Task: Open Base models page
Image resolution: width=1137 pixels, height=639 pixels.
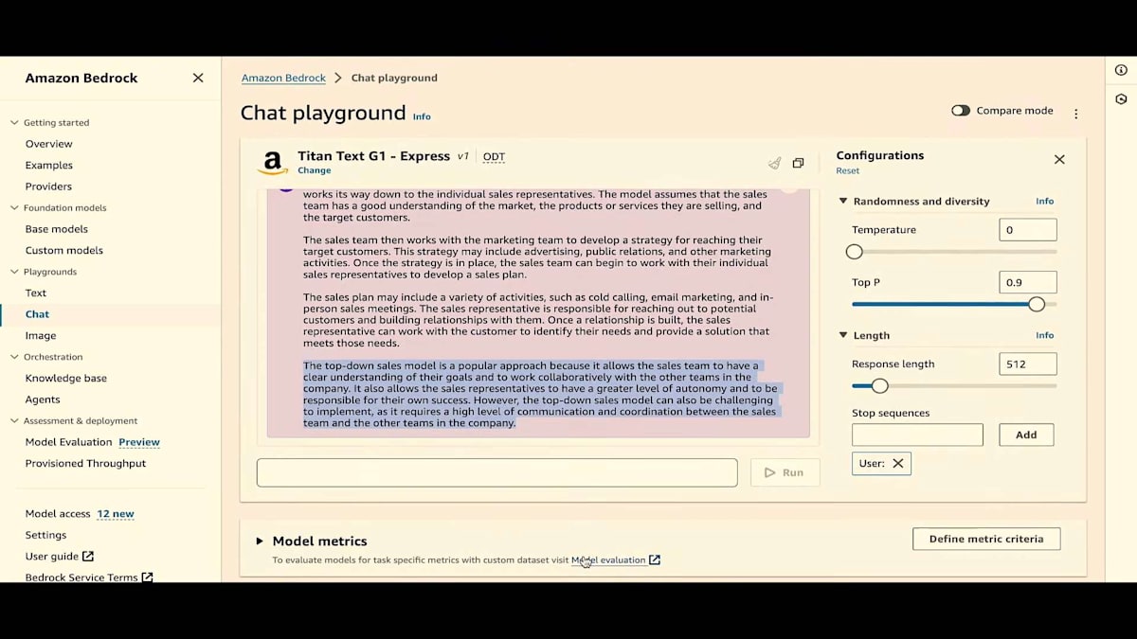Action: tap(57, 229)
